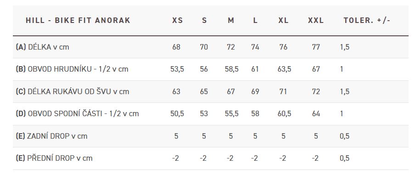
Task: Click the 77 length value for XXL
Action: (316, 47)
